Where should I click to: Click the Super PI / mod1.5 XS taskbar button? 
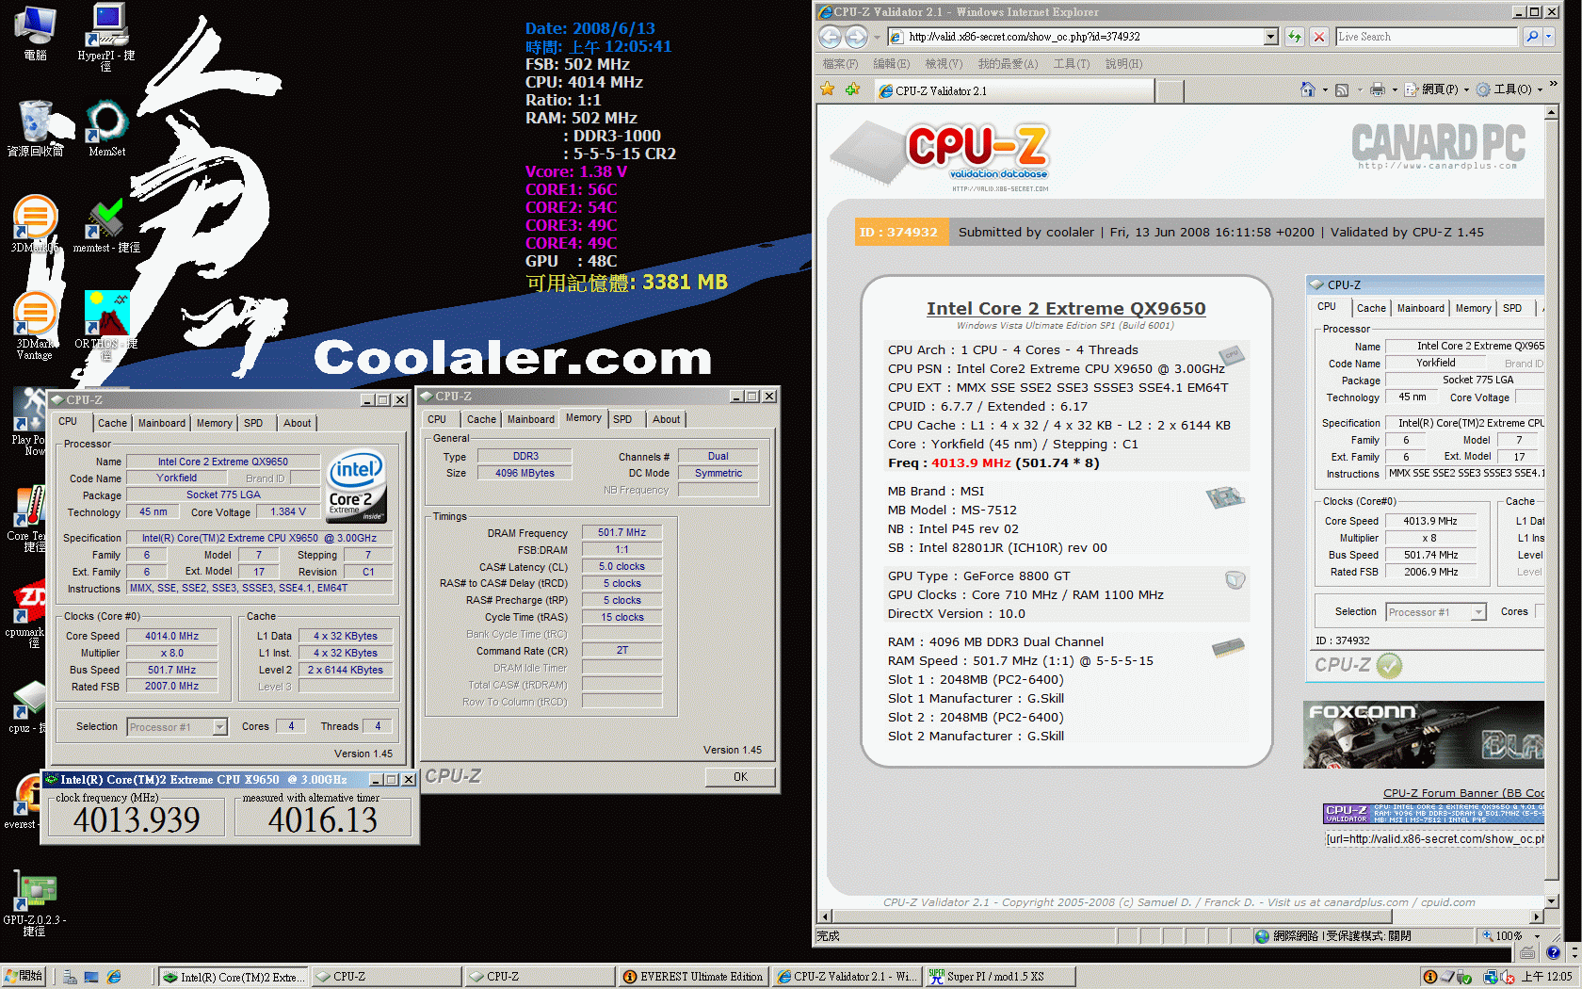(998, 977)
